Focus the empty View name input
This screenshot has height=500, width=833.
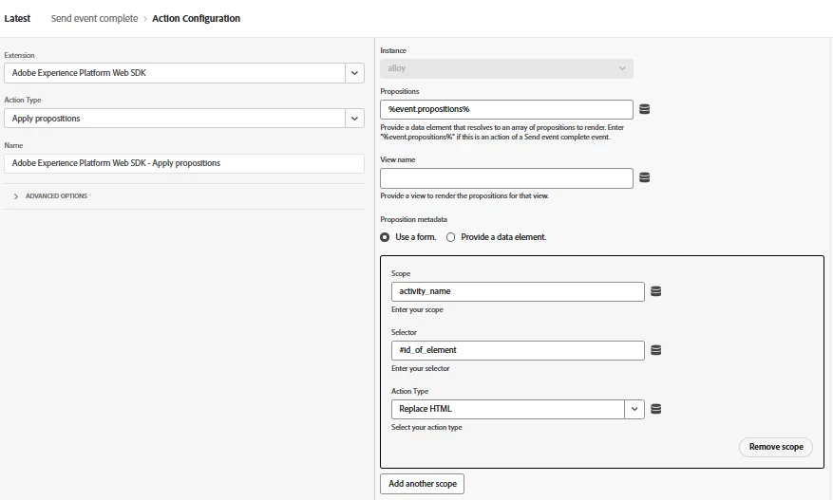tap(506, 178)
